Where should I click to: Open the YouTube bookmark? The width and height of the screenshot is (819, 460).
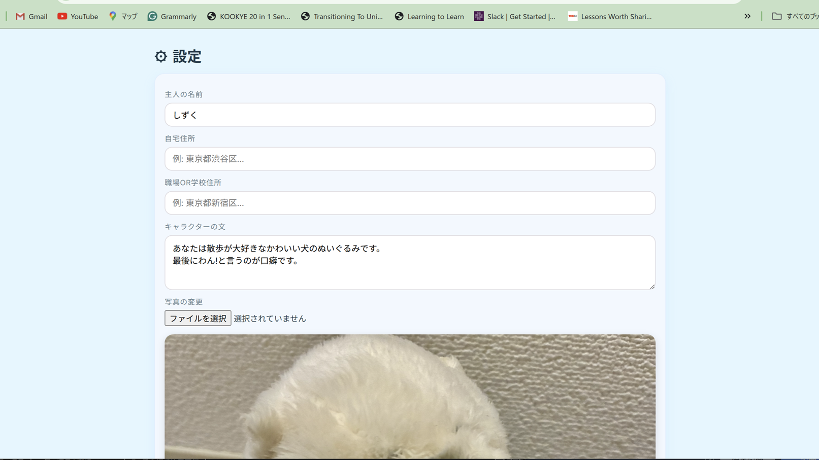[77, 16]
